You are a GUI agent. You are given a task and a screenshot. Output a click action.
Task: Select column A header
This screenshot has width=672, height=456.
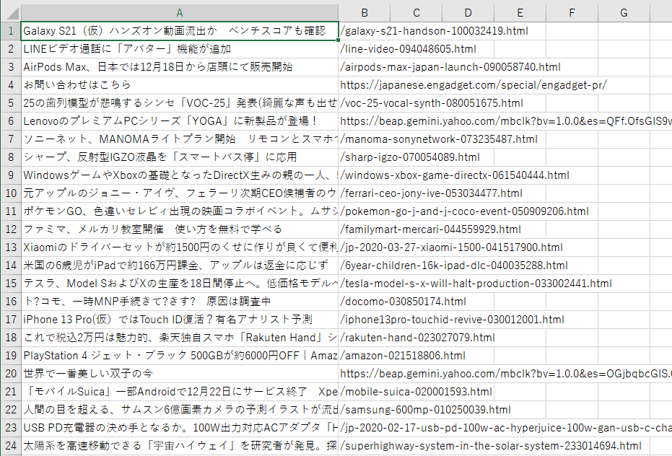179,13
